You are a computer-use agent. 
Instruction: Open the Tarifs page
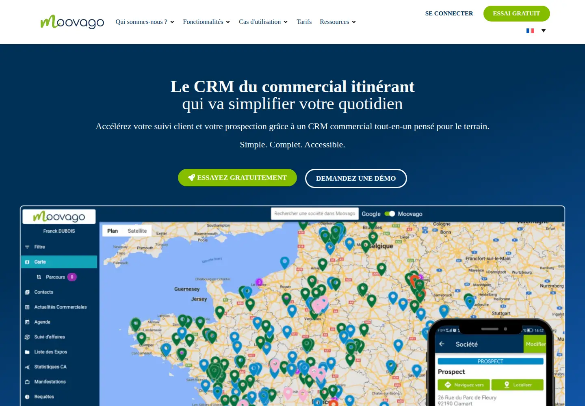304,22
